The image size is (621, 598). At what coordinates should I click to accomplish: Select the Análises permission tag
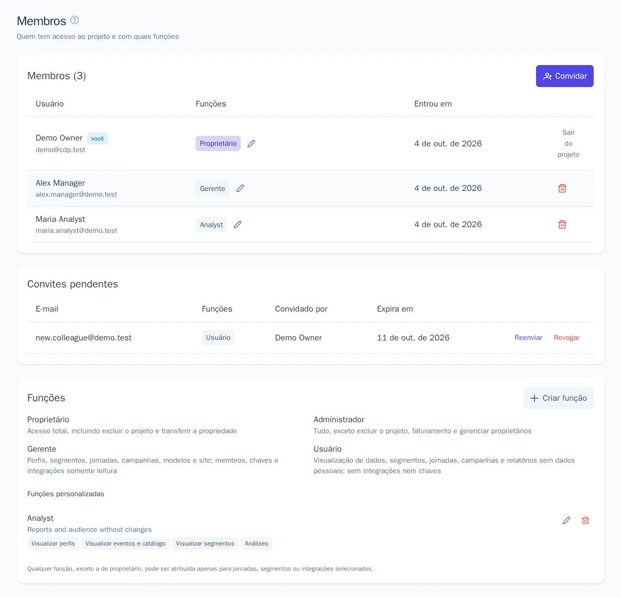click(256, 543)
